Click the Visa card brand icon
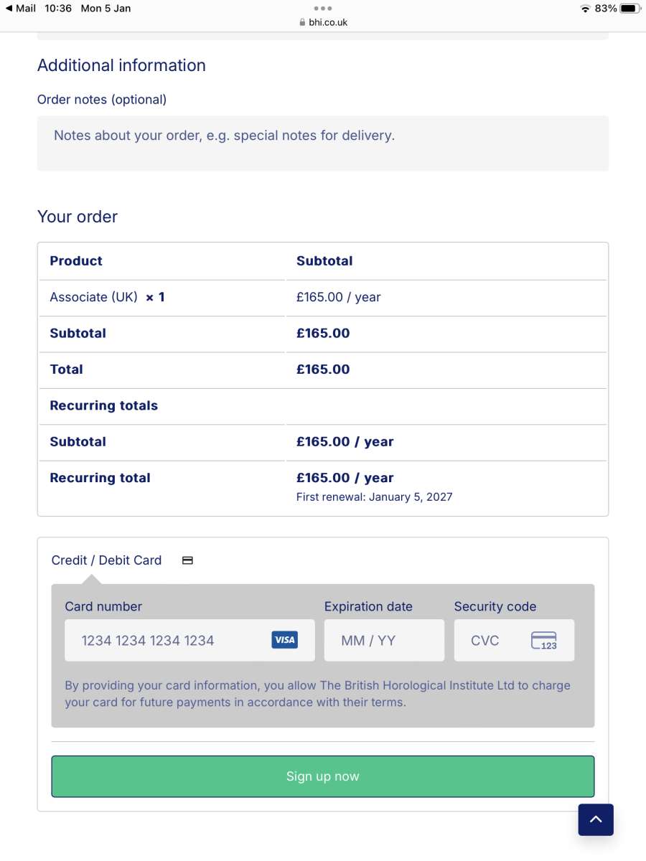 pos(285,640)
